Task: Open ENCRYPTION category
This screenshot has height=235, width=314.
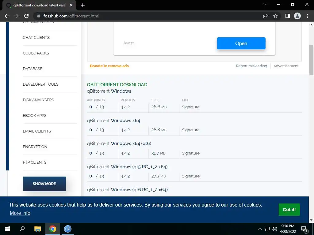Action: click(35, 147)
